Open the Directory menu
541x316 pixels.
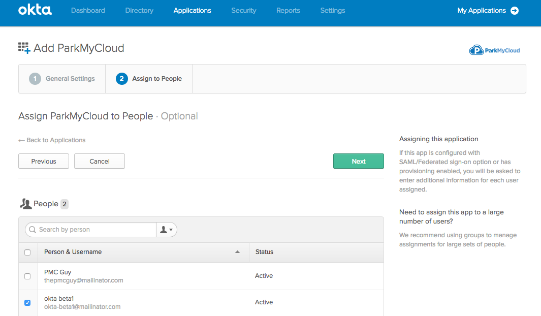pyautogui.click(x=139, y=11)
